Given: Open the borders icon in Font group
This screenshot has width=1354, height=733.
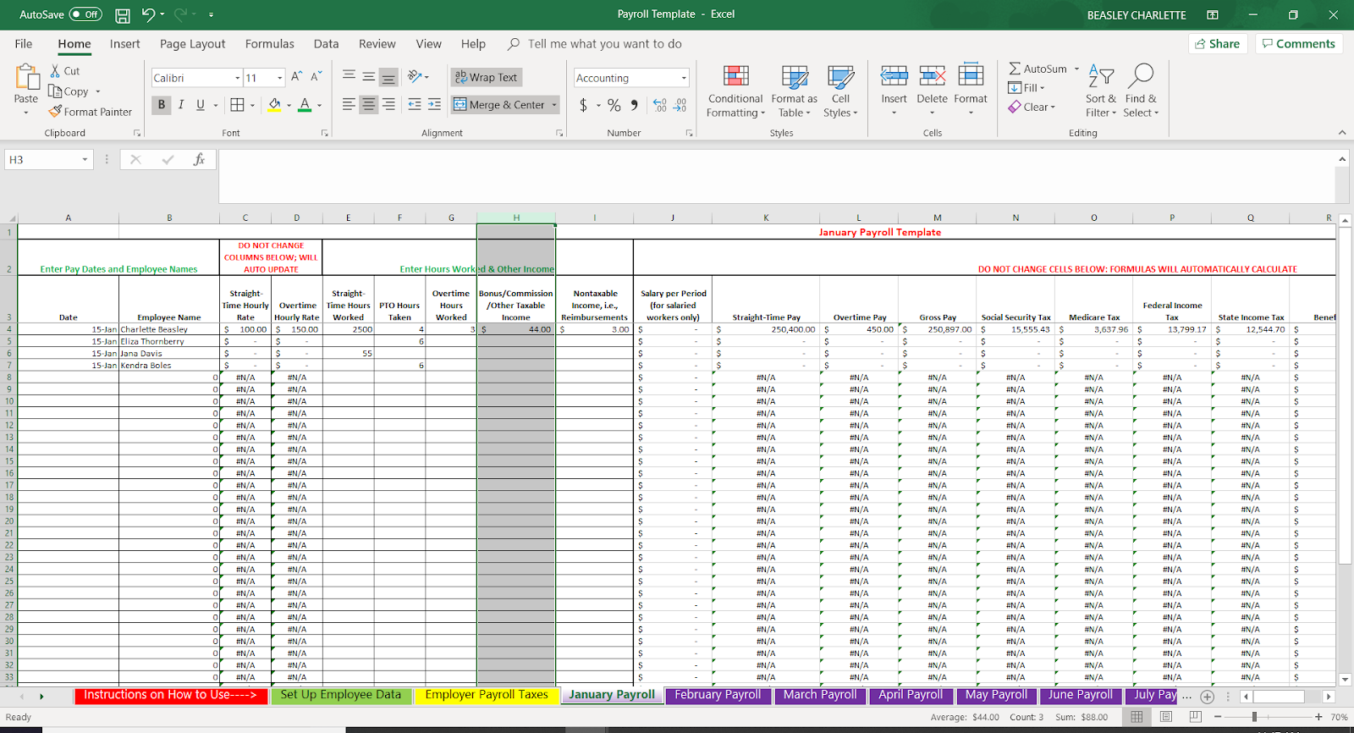Looking at the screenshot, I should (x=237, y=105).
